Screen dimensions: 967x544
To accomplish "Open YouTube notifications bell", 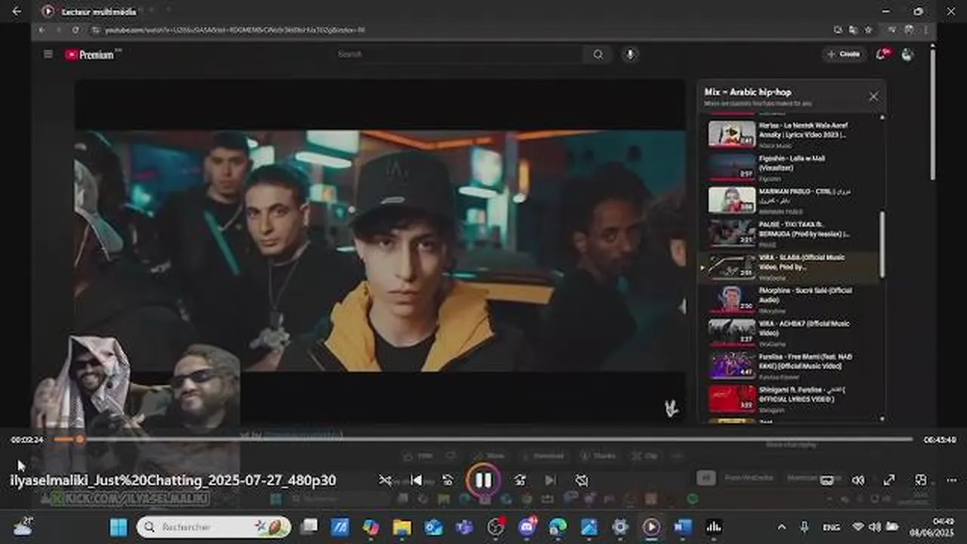I will [882, 54].
